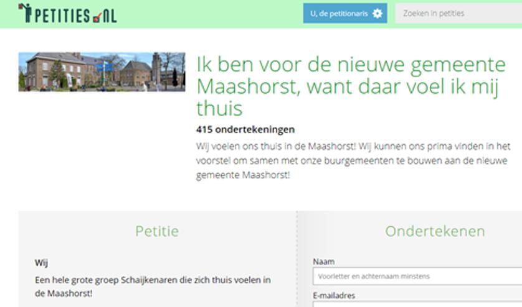Select the 'Wij voelen ons thuis' summary paragraph
Image resolution: width=522 pixels, height=307 pixels.
(353, 160)
